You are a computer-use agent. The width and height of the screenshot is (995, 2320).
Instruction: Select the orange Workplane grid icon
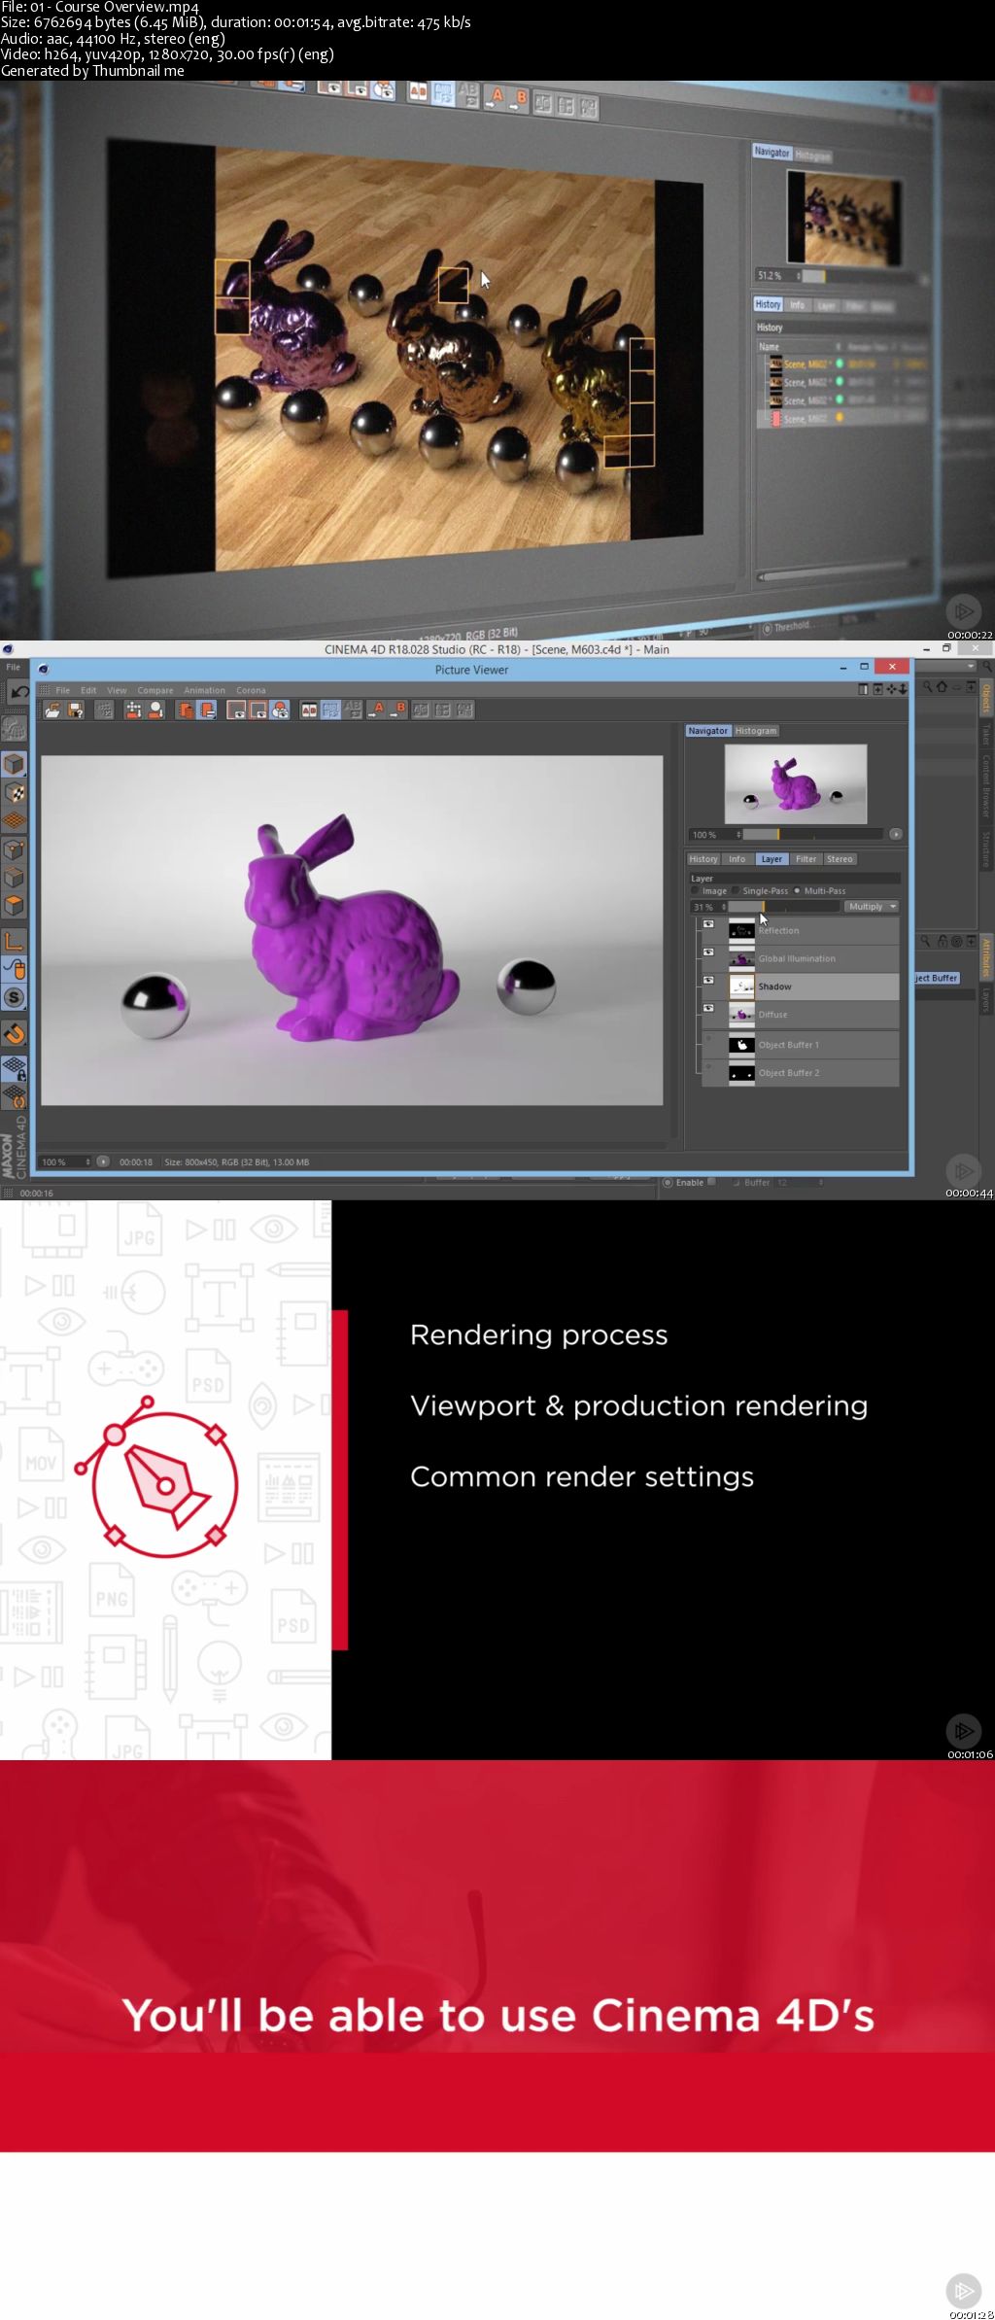(14, 820)
